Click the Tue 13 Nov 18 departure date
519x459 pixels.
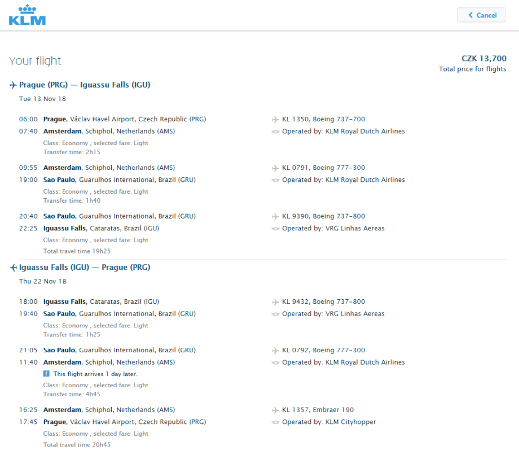(x=42, y=99)
